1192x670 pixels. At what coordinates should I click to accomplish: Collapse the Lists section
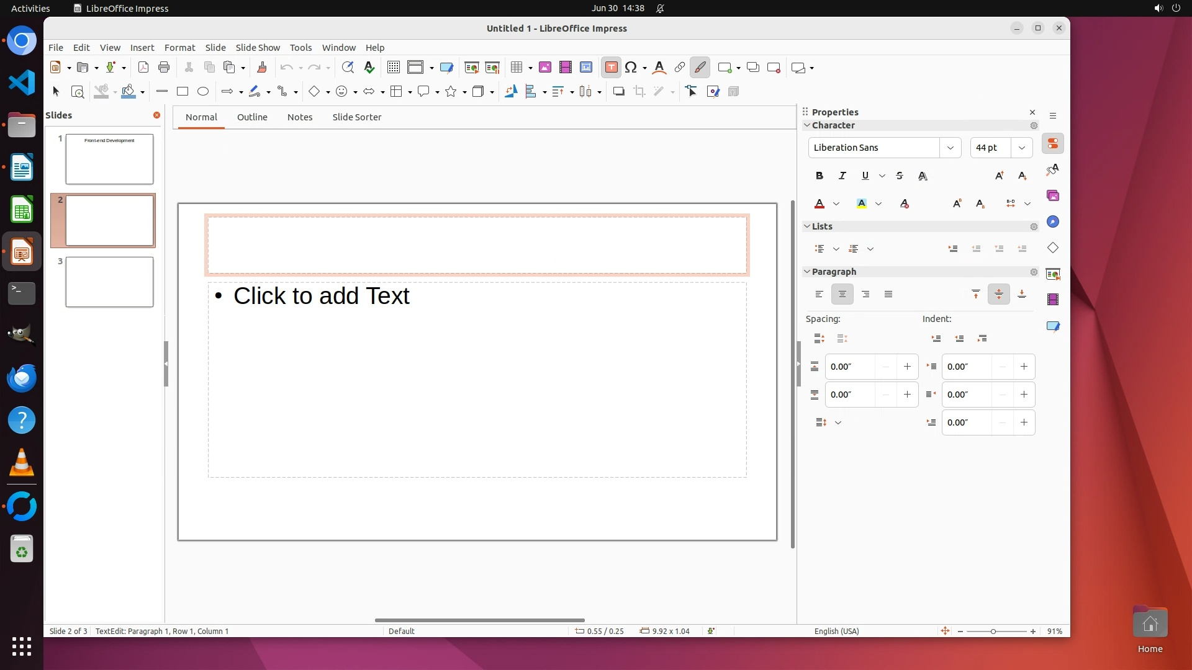coord(807,226)
